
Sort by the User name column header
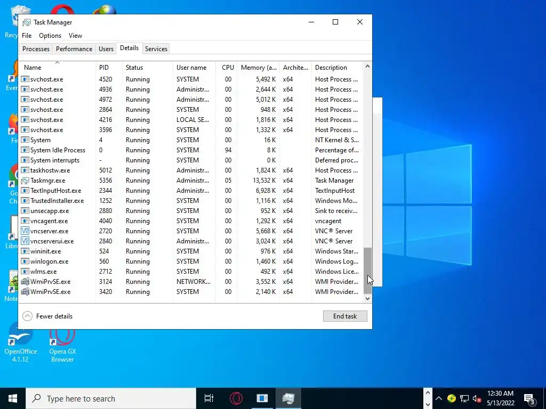tap(194, 68)
